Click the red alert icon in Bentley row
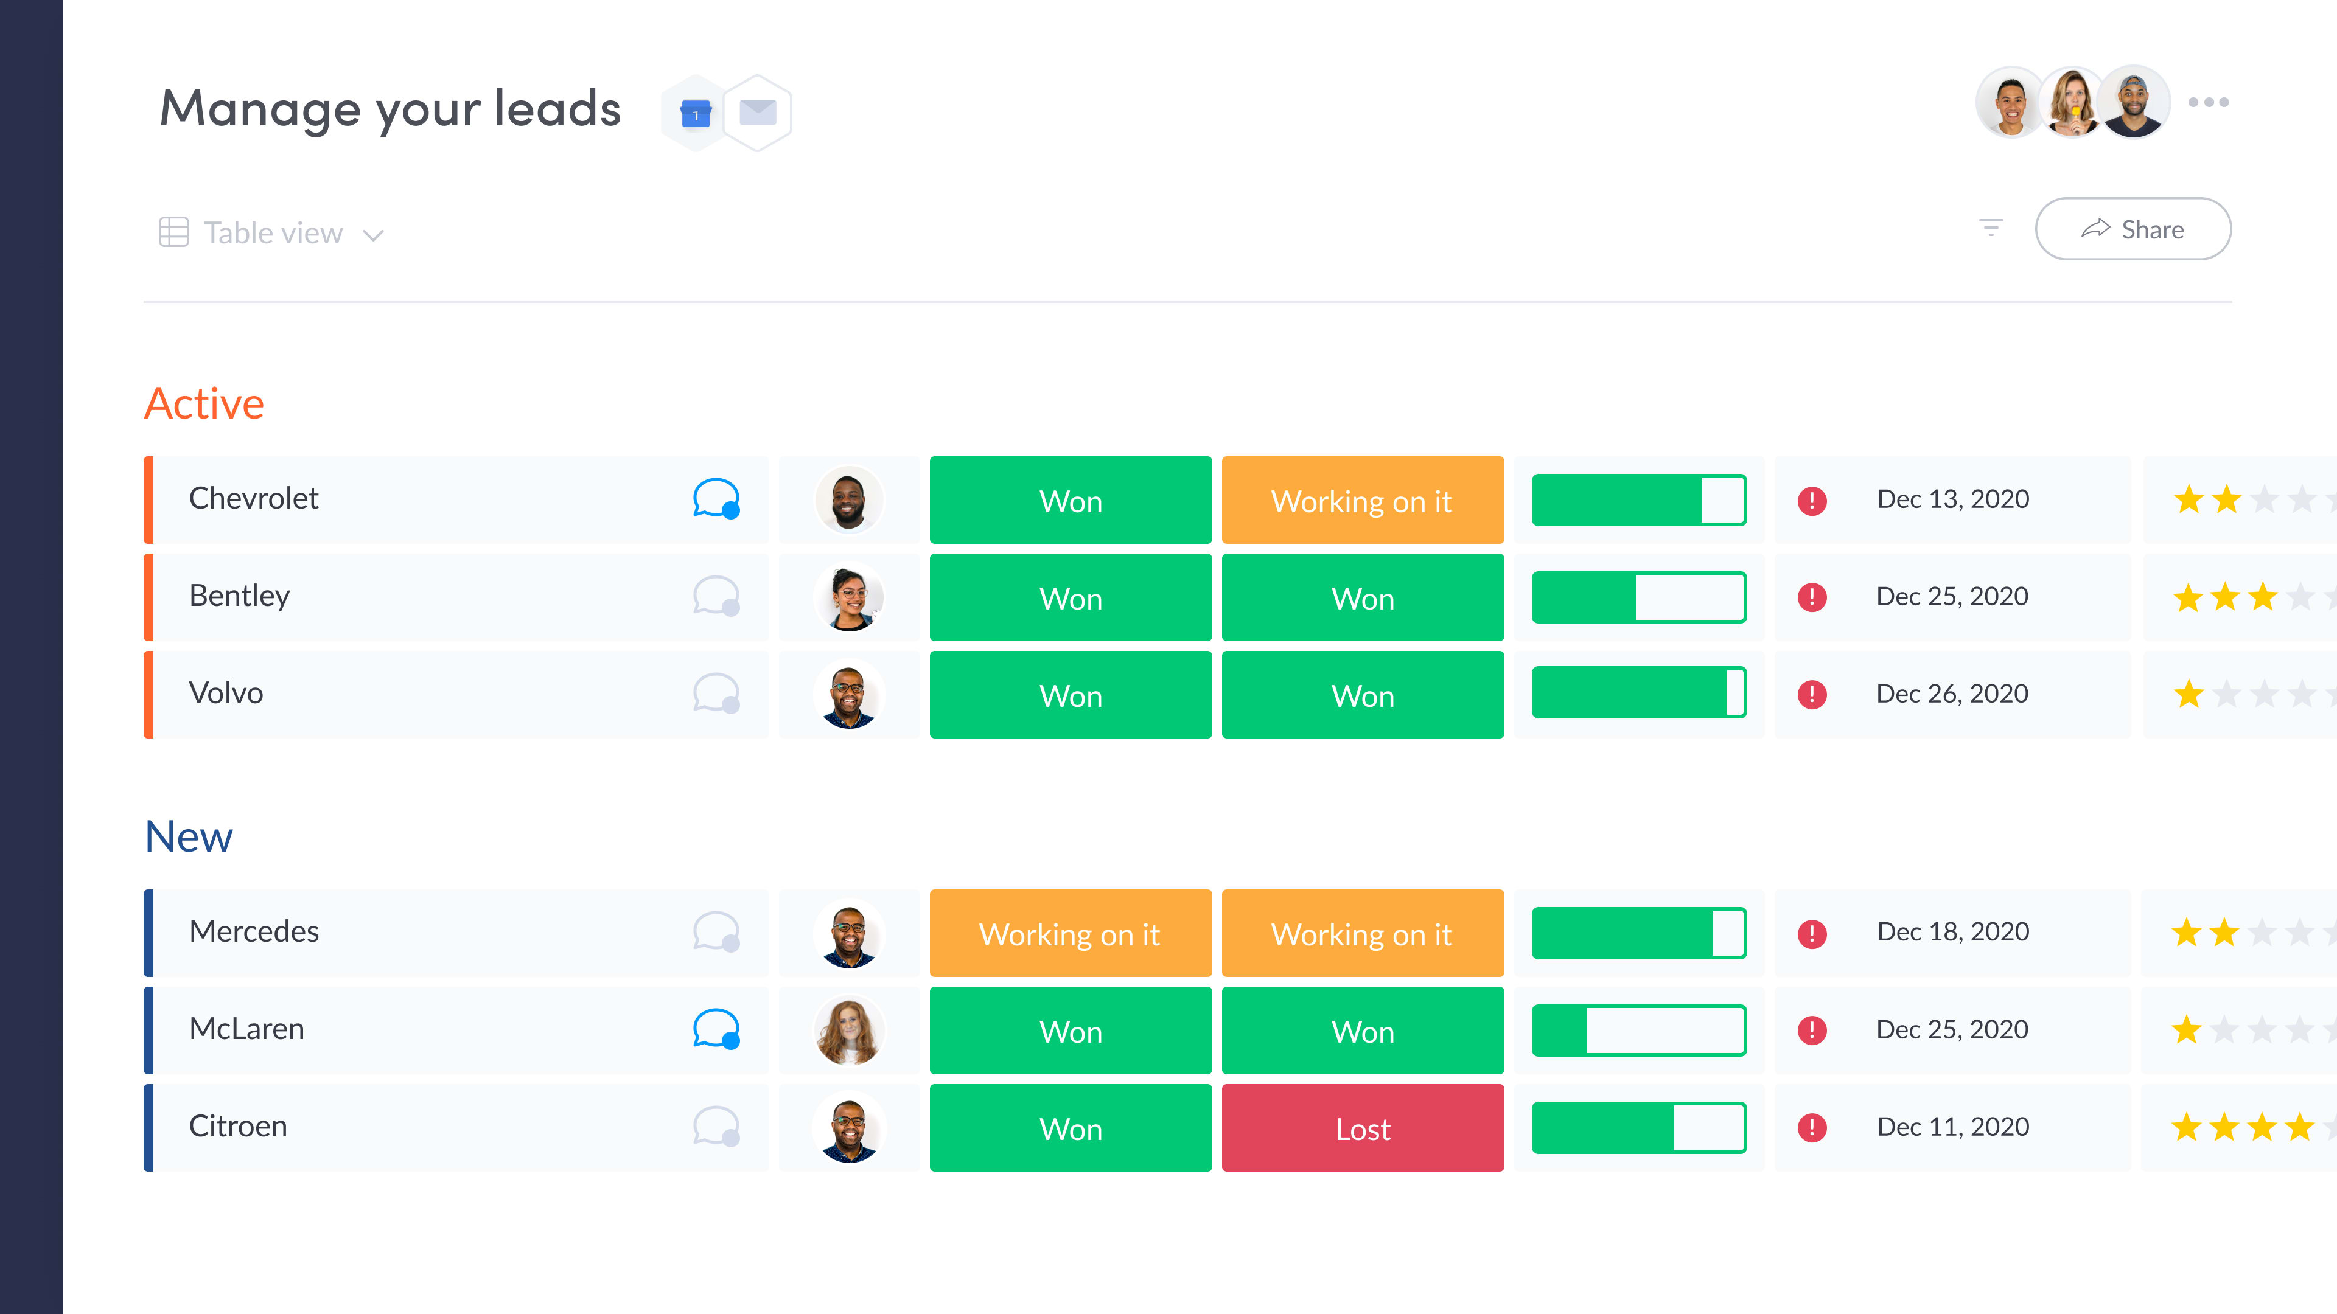The image size is (2337, 1314). [1812, 597]
